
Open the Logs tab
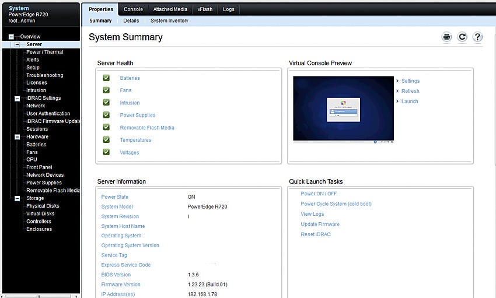[228, 9]
